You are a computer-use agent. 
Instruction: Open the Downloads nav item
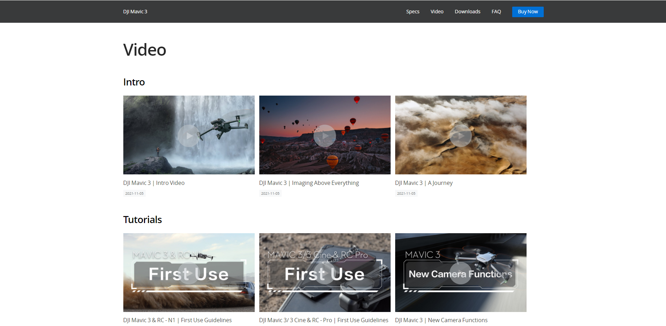click(467, 12)
